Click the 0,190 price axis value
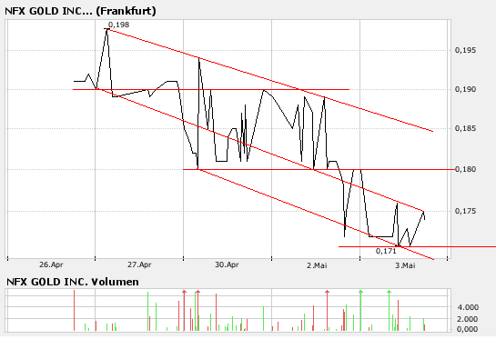Viewport: 496px width, 349px height. tap(465, 89)
